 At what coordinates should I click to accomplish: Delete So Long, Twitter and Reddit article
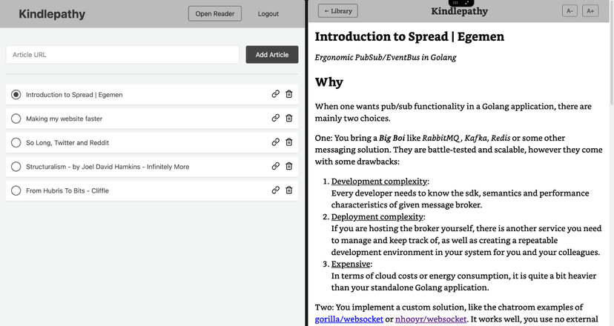pos(289,142)
